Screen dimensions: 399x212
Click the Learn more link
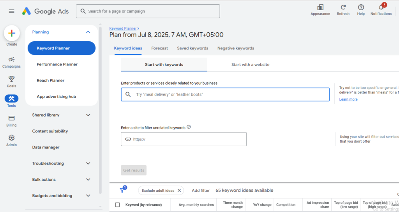click(348, 99)
